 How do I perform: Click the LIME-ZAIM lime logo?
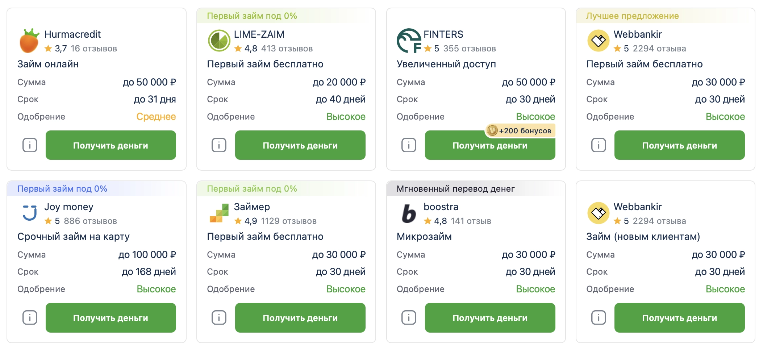219,41
